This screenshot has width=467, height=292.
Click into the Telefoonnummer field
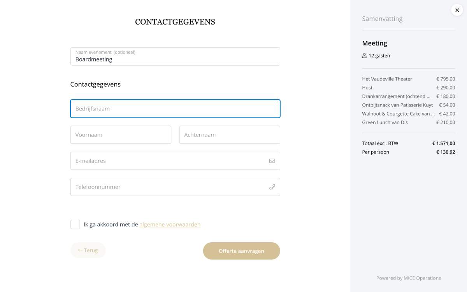pyautogui.click(x=175, y=187)
